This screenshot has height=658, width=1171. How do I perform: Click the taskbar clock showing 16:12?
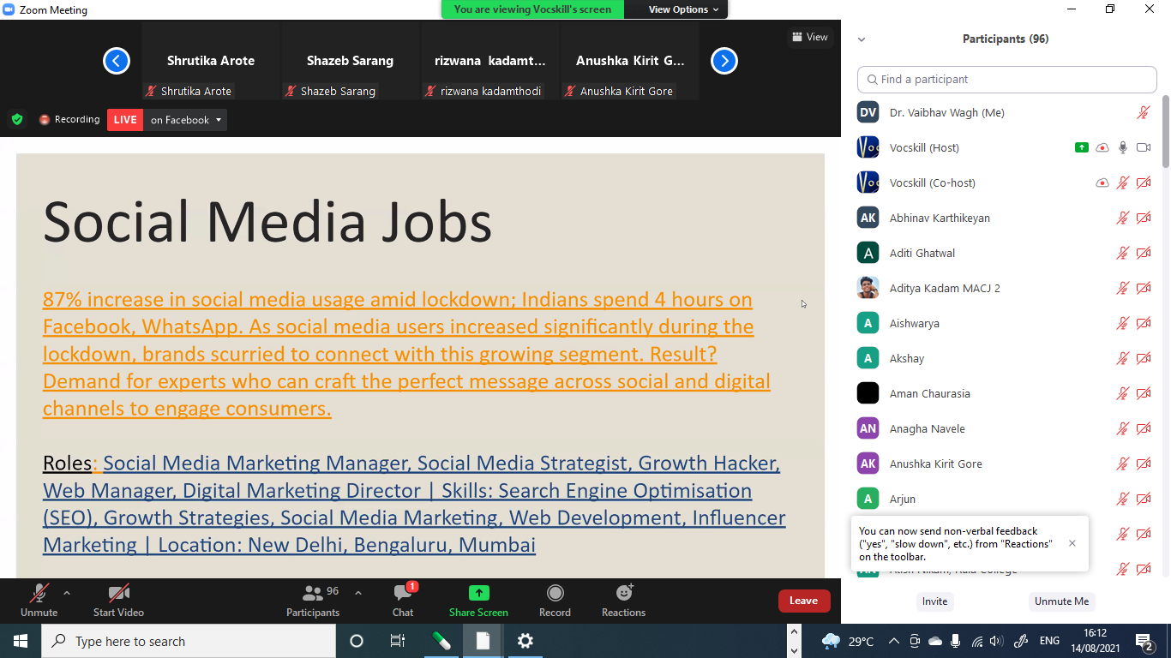click(1095, 641)
